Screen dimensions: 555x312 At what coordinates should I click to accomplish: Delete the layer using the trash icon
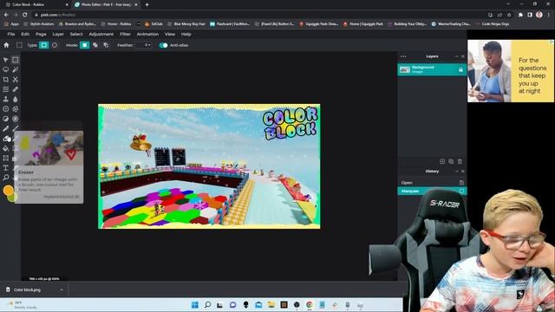click(460, 161)
